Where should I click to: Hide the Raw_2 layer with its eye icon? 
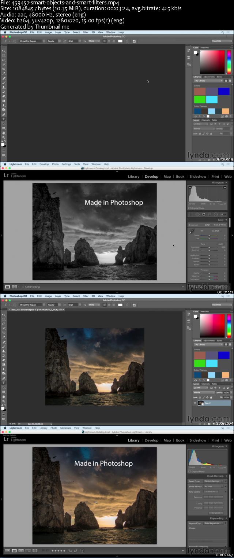[195, 403]
